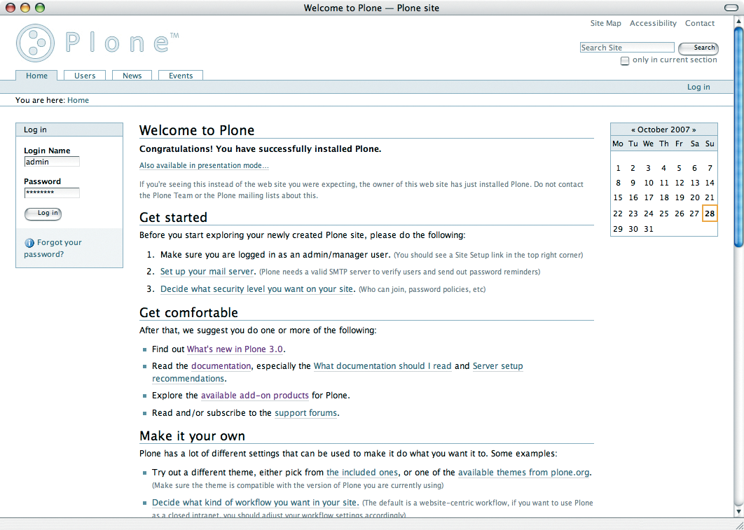Open the Contact link

[699, 23]
